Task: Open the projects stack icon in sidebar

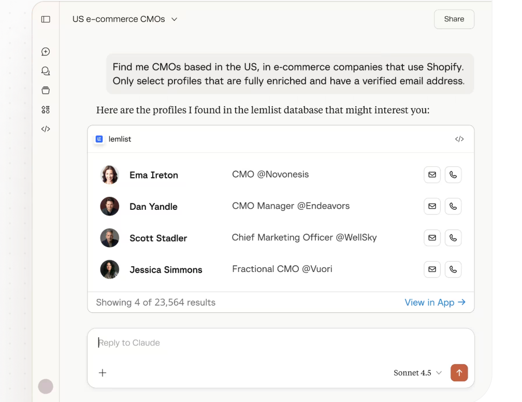Action: click(x=46, y=90)
